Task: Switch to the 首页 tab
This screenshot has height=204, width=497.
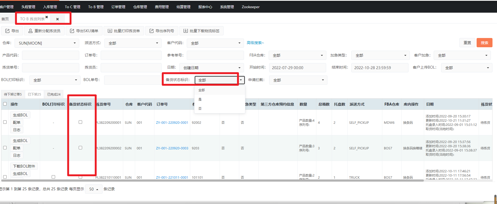Action: [5, 19]
